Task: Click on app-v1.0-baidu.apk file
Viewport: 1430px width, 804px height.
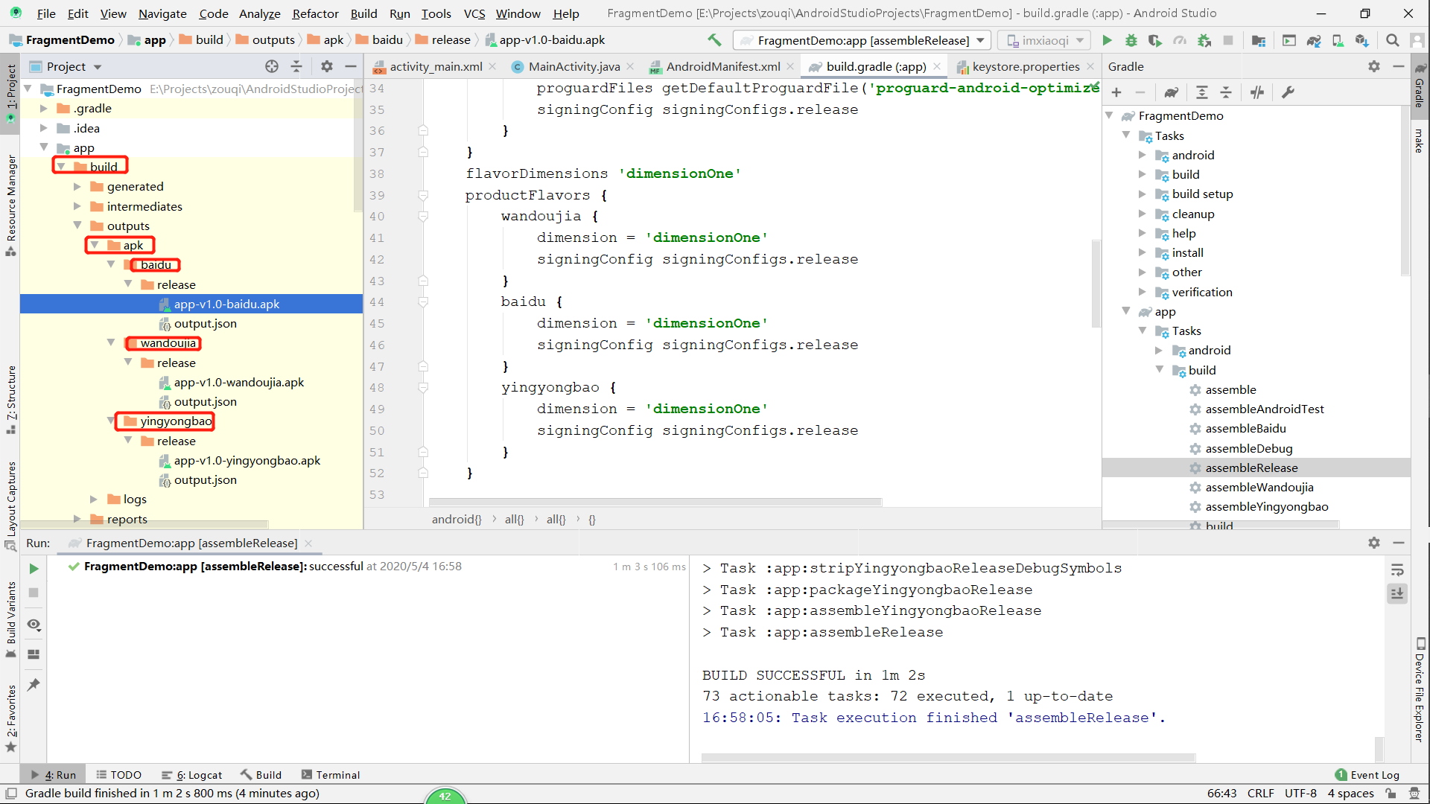Action: coord(226,303)
